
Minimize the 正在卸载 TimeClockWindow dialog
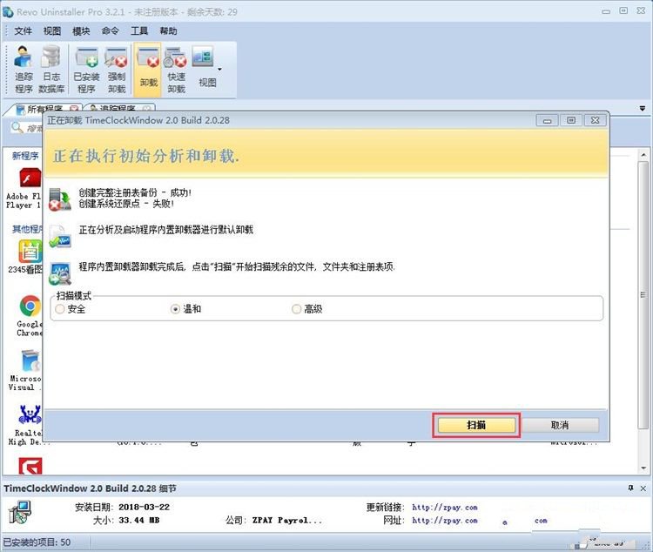tap(547, 120)
